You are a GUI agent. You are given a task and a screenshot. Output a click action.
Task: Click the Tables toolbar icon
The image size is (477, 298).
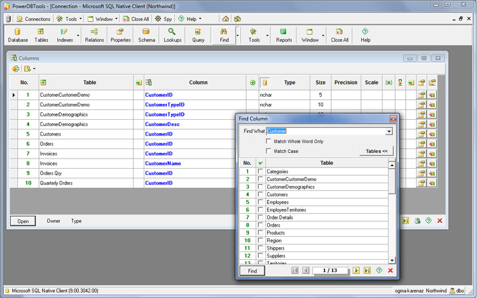click(41, 35)
